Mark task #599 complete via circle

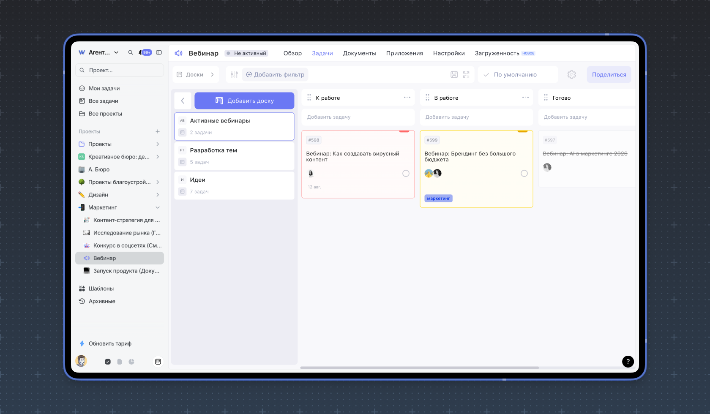[524, 174]
